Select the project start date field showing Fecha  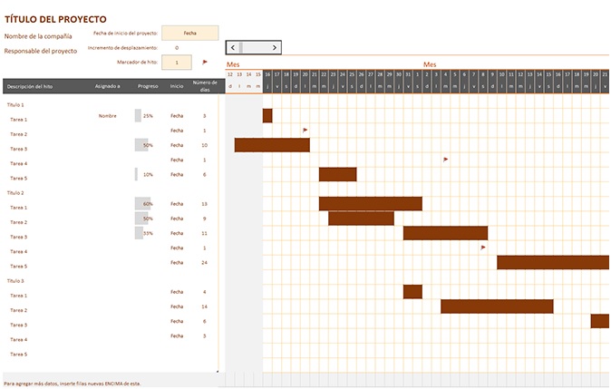[189, 33]
